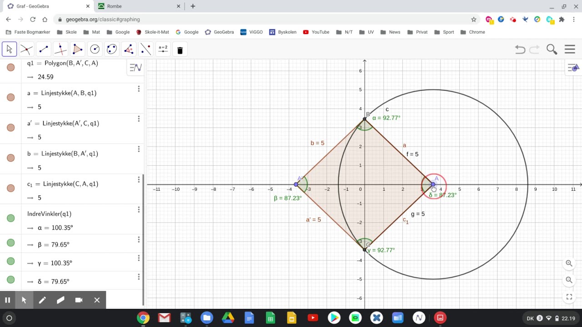Select the Move arrow tool
This screenshot has height=327, width=582.
(x=10, y=50)
